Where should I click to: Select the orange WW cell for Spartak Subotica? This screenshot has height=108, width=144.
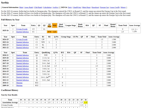49,32
